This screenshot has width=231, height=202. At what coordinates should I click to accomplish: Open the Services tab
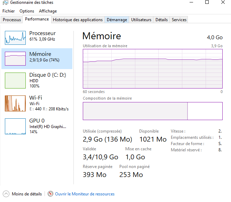179,20
